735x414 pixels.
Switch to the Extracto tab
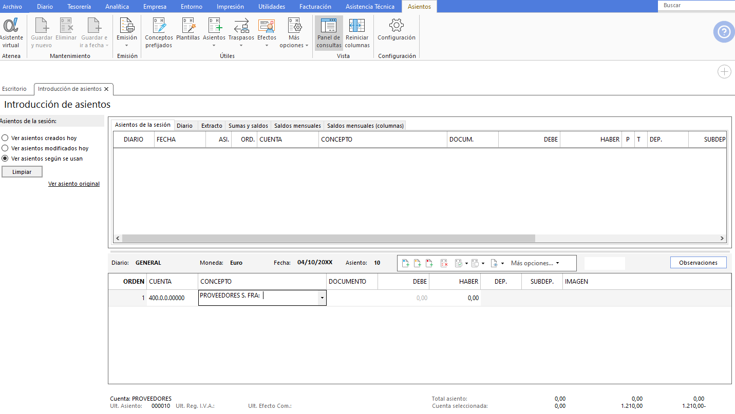[x=212, y=126]
